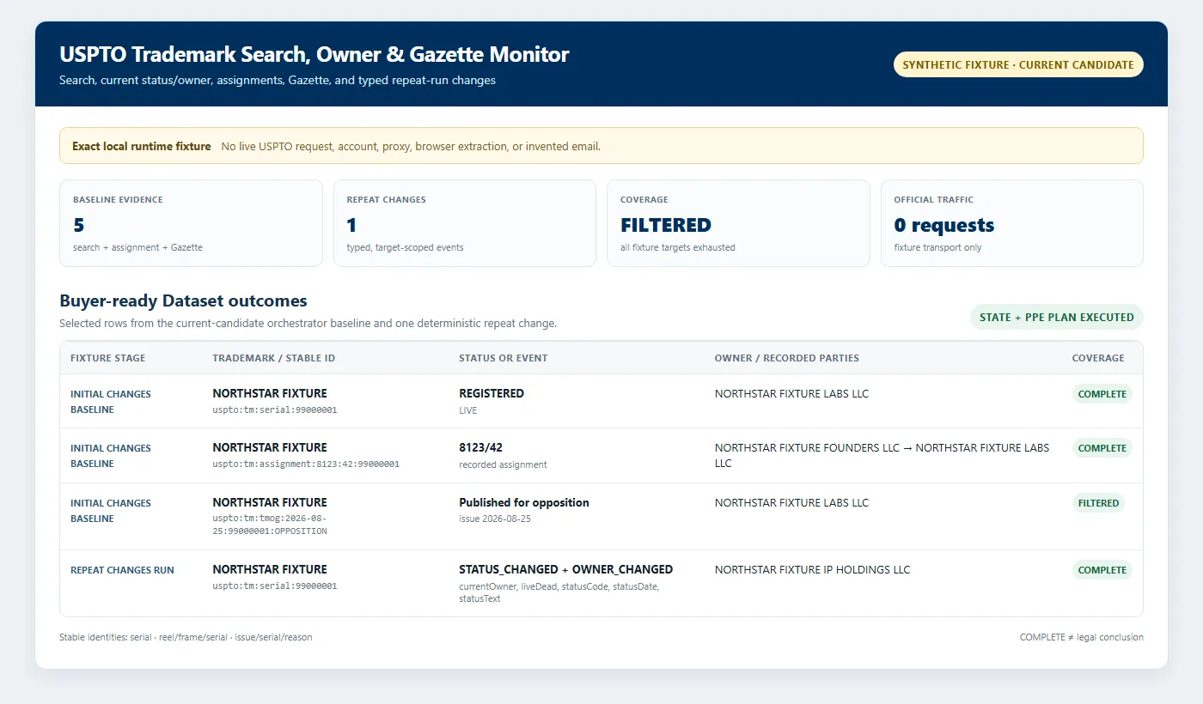The height and width of the screenshot is (704, 1203).
Task: Open the Baseline Evidence card
Action: (191, 223)
